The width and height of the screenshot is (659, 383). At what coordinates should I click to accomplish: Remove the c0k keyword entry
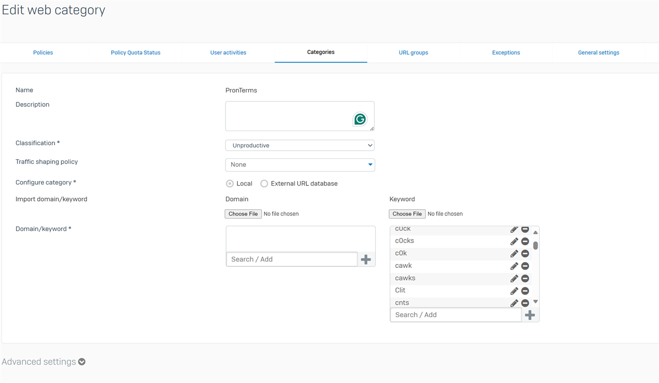tap(525, 253)
